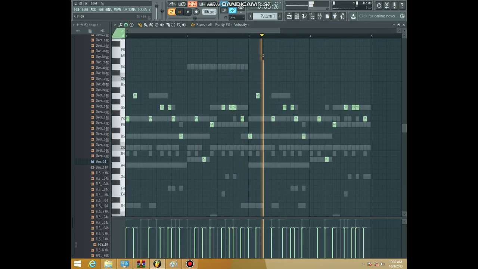Open the Piano roll - Purity #3 target channel

[x=213, y=25]
